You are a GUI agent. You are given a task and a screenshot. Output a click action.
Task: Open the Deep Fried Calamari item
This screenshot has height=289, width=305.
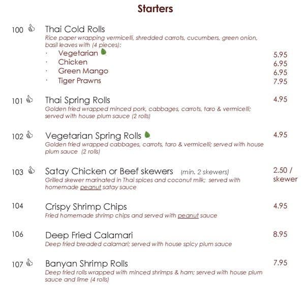point(89,235)
